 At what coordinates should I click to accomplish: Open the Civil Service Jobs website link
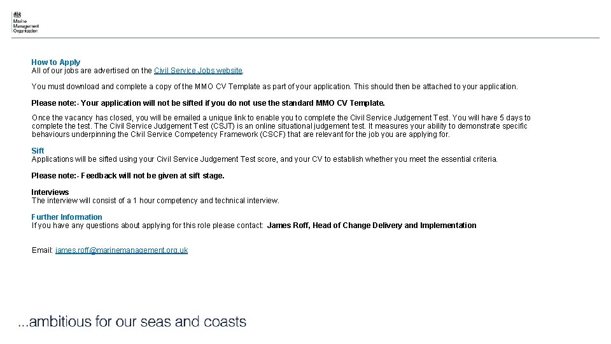click(x=198, y=71)
